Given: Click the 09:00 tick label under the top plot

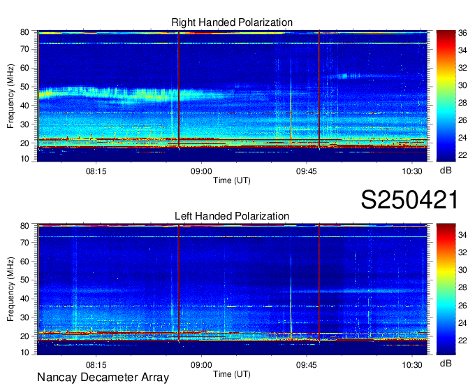Looking at the screenshot, I should (x=201, y=171).
